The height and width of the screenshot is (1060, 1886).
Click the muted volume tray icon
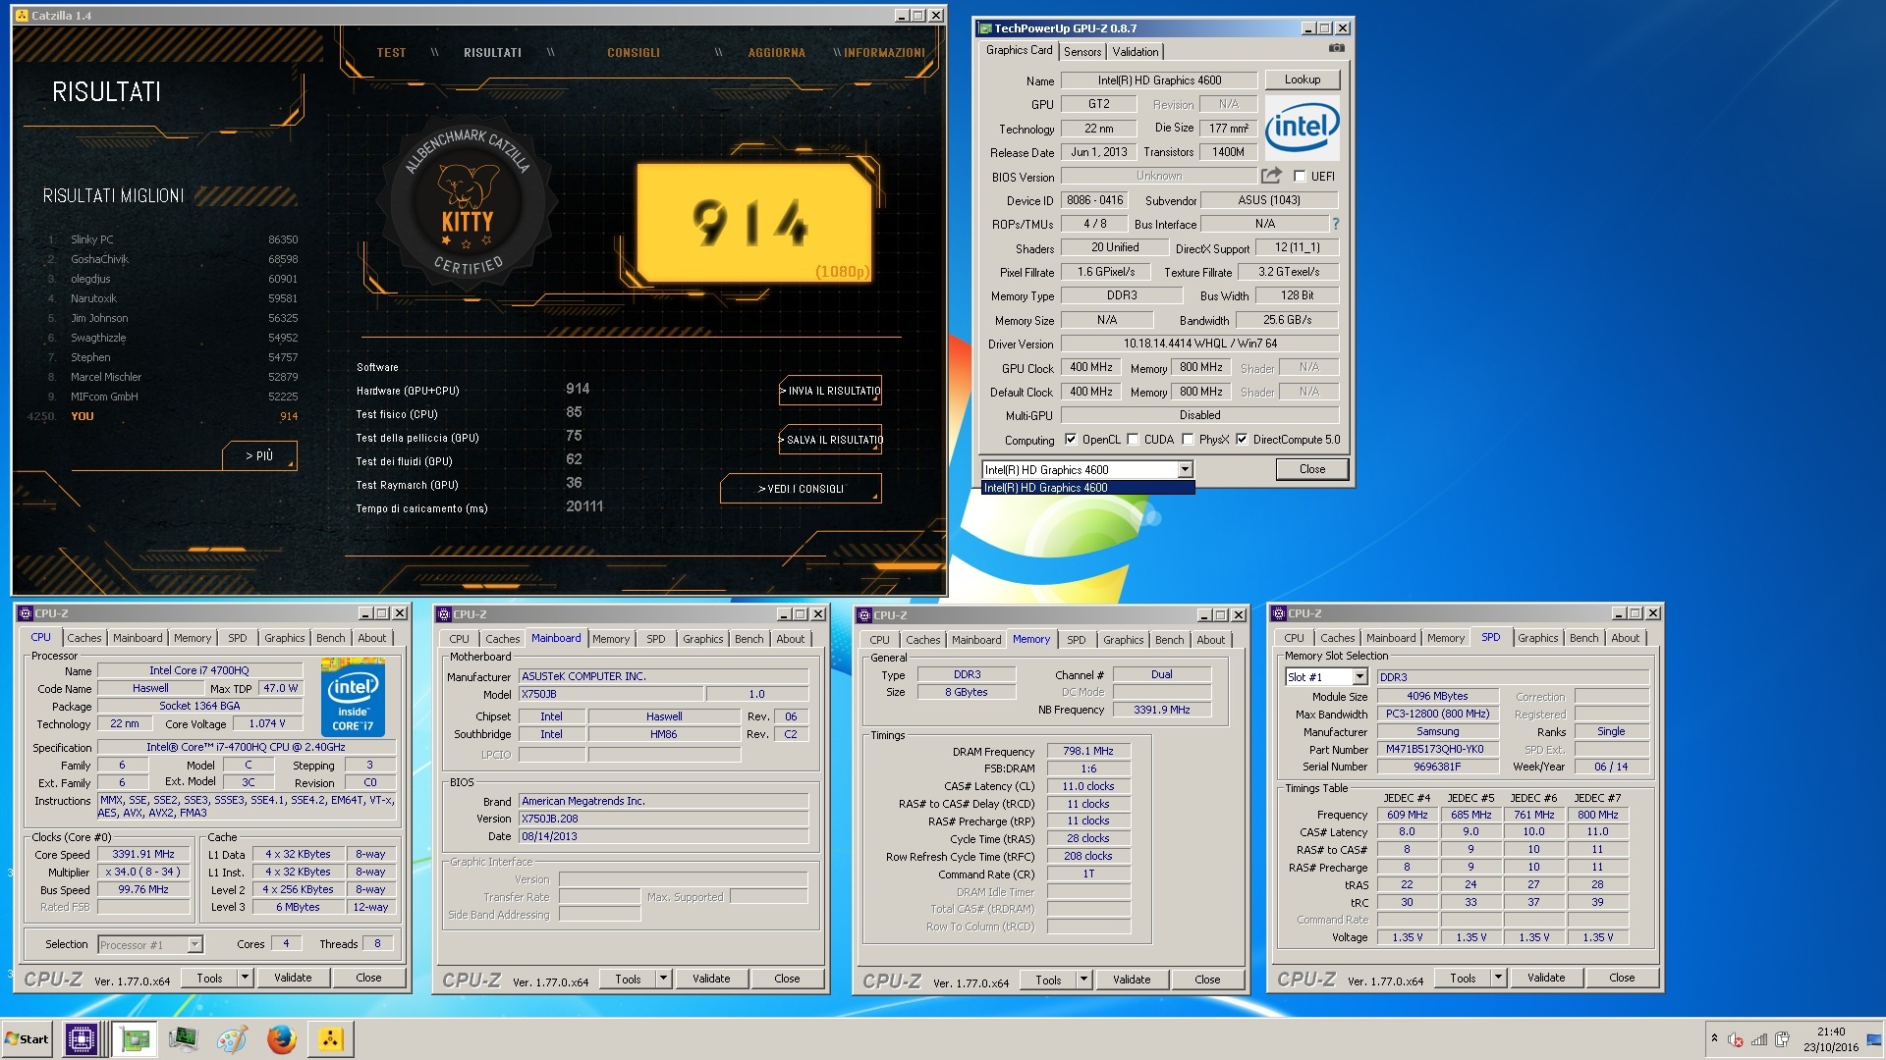point(1736,1039)
